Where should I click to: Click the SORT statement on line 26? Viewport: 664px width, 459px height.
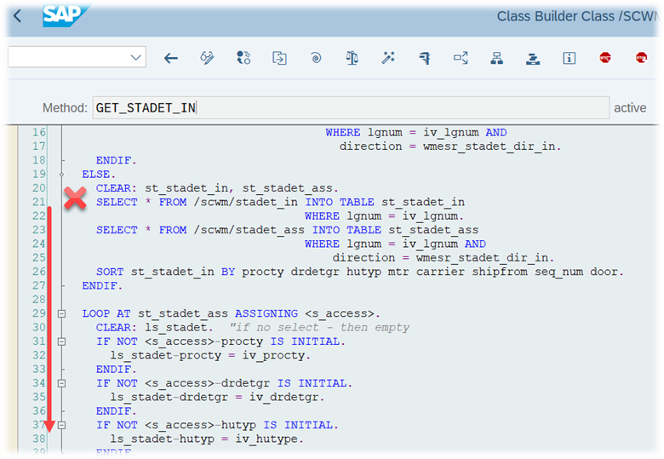pyautogui.click(x=360, y=272)
